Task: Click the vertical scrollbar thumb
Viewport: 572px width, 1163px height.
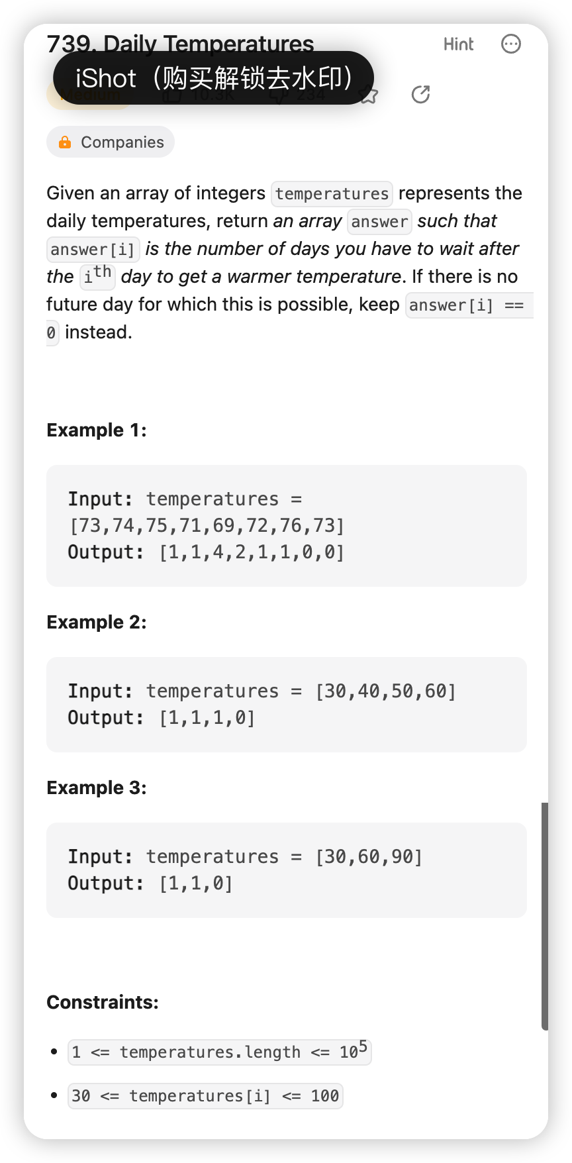Action: 544,916
